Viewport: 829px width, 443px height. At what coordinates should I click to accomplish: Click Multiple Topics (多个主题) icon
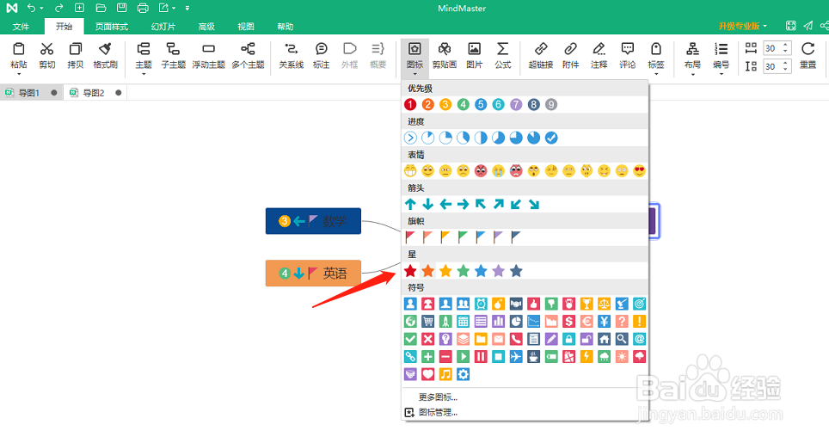(x=248, y=49)
